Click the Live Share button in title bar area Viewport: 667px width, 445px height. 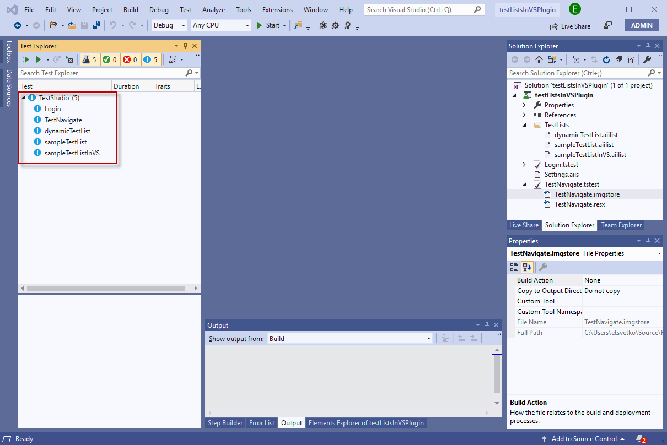point(570,26)
